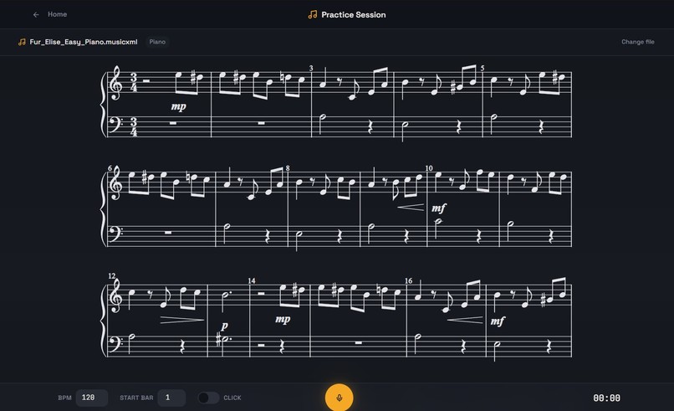Click the bass clef of the first system

tap(115, 125)
